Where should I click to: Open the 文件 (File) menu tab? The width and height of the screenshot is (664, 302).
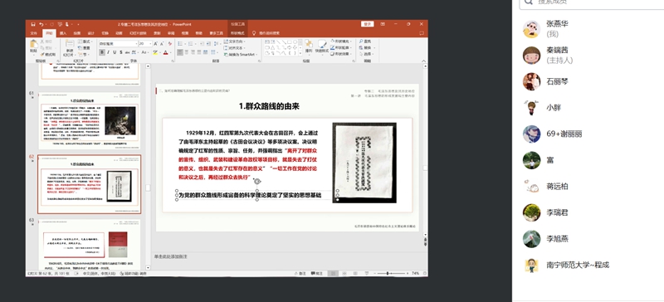(34, 33)
